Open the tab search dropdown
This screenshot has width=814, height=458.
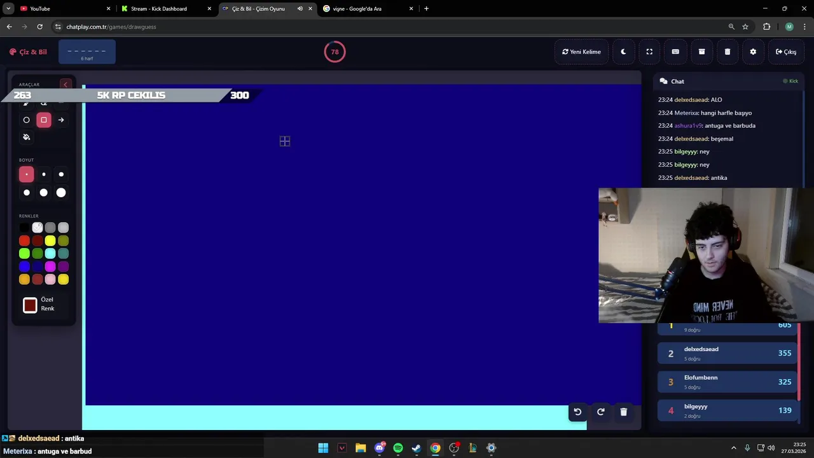tap(8, 8)
